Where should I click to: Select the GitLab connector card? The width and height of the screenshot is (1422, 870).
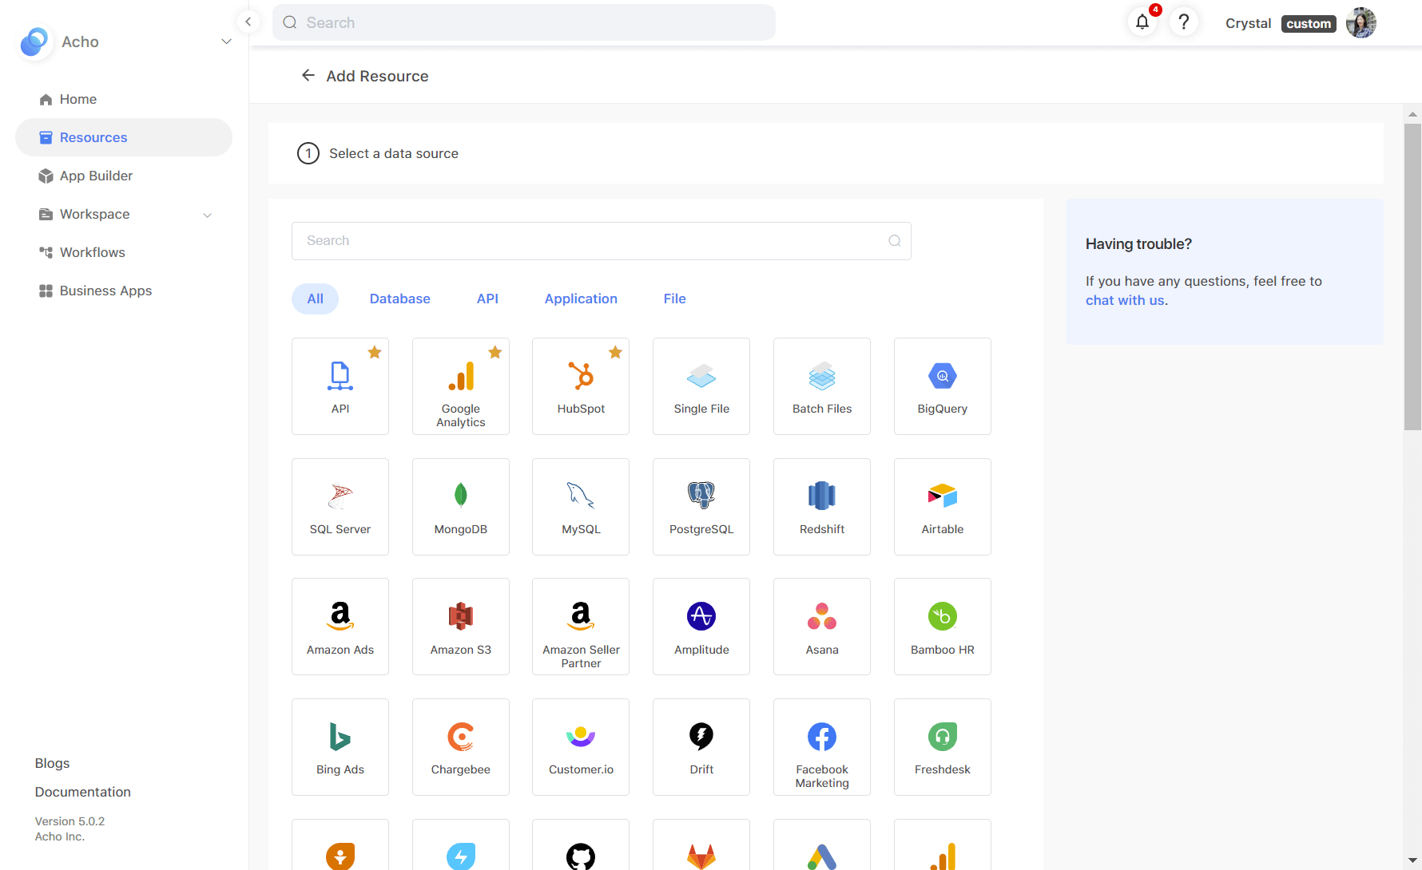coord(701,844)
